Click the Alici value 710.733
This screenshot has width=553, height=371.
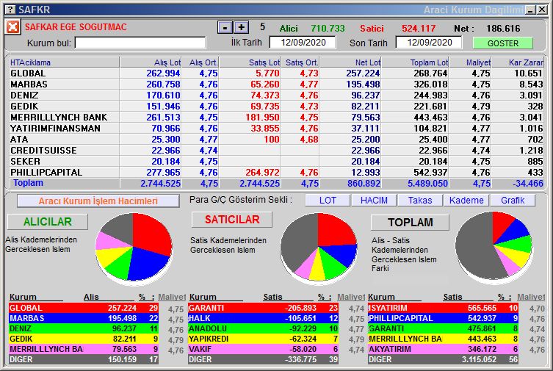pyautogui.click(x=328, y=28)
